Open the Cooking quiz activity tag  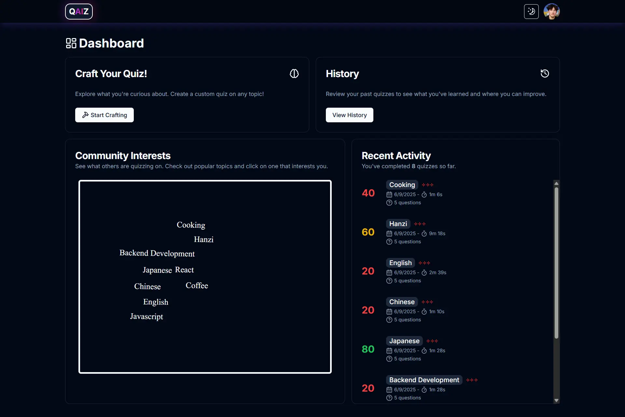(x=402, y=185)
